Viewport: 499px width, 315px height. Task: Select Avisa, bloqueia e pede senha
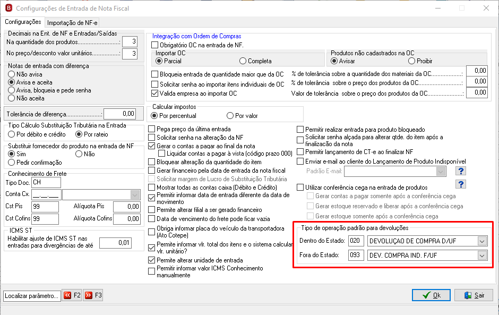point(12,90)
